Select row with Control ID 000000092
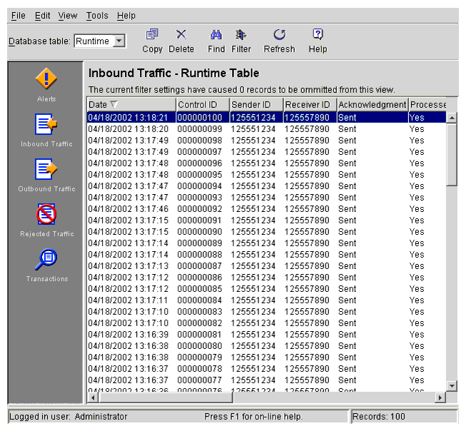The image size is (466, 431). coord(267,209)
